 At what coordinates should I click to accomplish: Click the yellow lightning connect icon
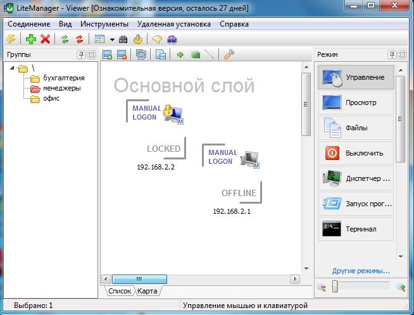(11, 39)
